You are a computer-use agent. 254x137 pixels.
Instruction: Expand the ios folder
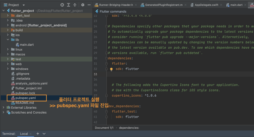pyautogui.click(x=8, y=35)
